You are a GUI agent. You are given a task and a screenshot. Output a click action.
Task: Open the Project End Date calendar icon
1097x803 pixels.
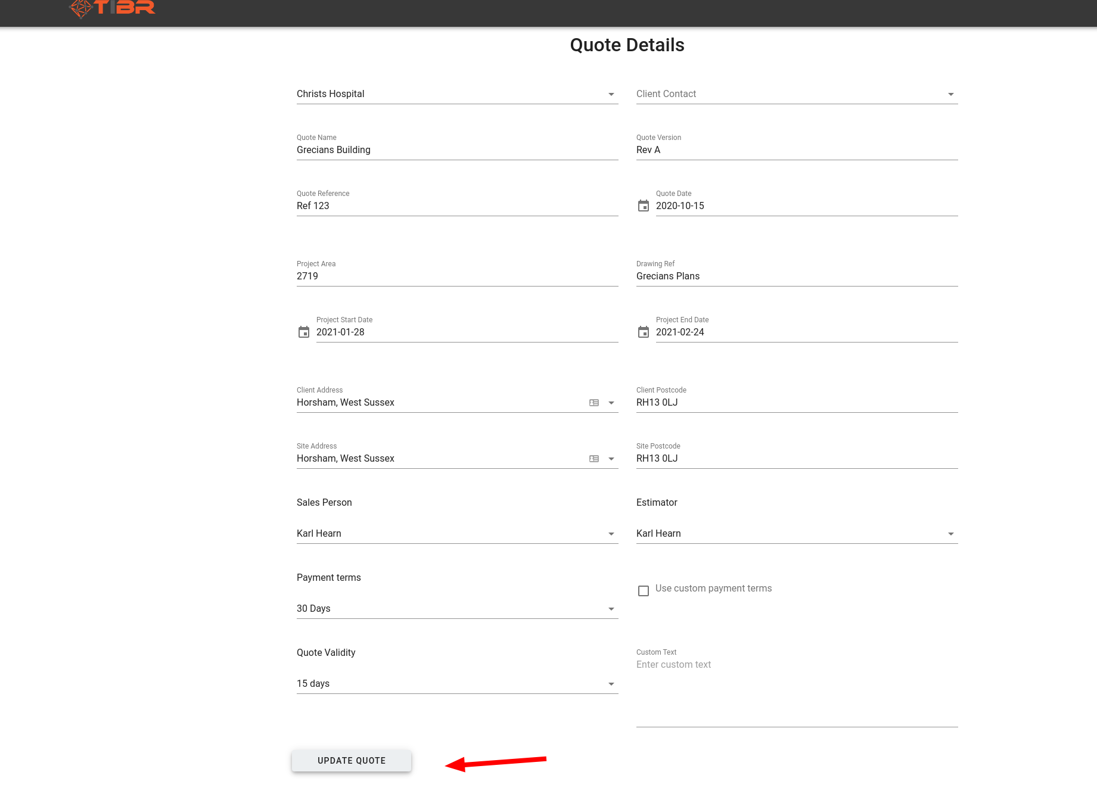pyautogui.click(x=644, y=332)
